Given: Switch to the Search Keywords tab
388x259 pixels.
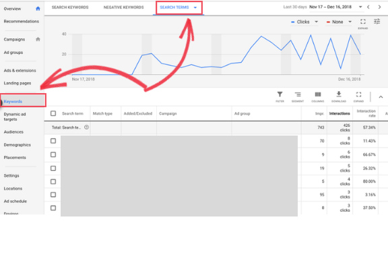Looking at the screenshot, I should [x=70, y=7].
